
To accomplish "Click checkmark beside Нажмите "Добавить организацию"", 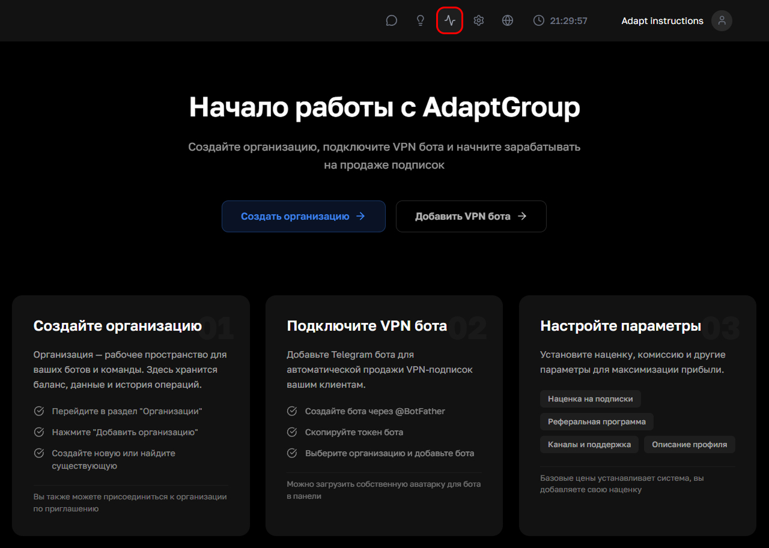I will coord(39,432).
